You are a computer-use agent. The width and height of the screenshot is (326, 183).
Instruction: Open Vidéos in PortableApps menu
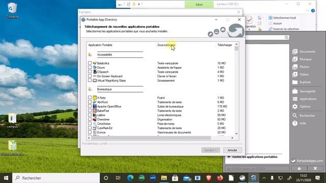pyautogui.click(x=301, y=74)
